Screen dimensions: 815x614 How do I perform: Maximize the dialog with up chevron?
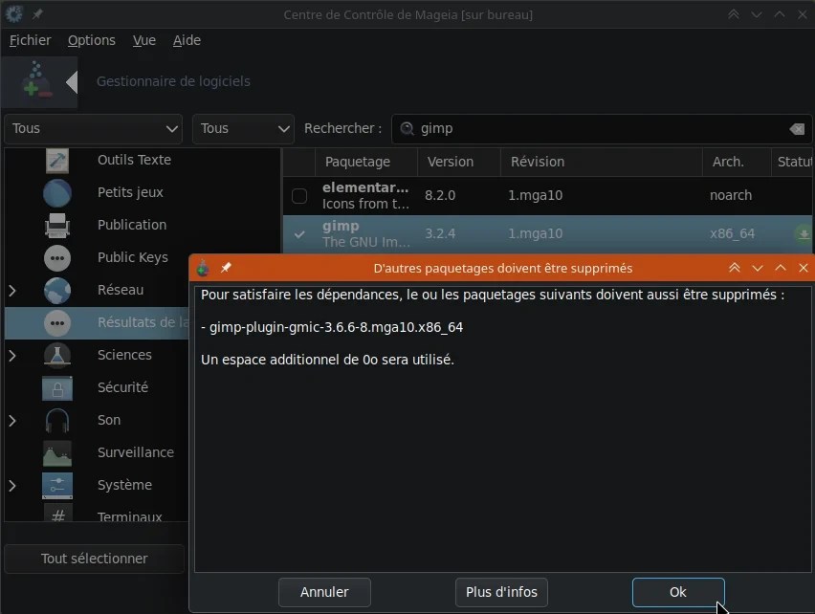point(781,268)
